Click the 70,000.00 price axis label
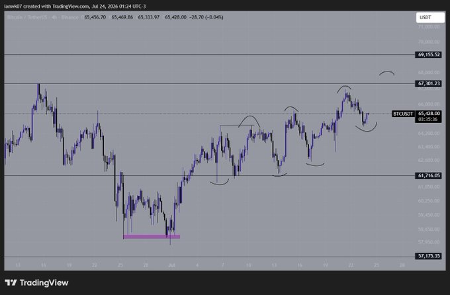This screenshot has height=295, width=450. [428, 42]
